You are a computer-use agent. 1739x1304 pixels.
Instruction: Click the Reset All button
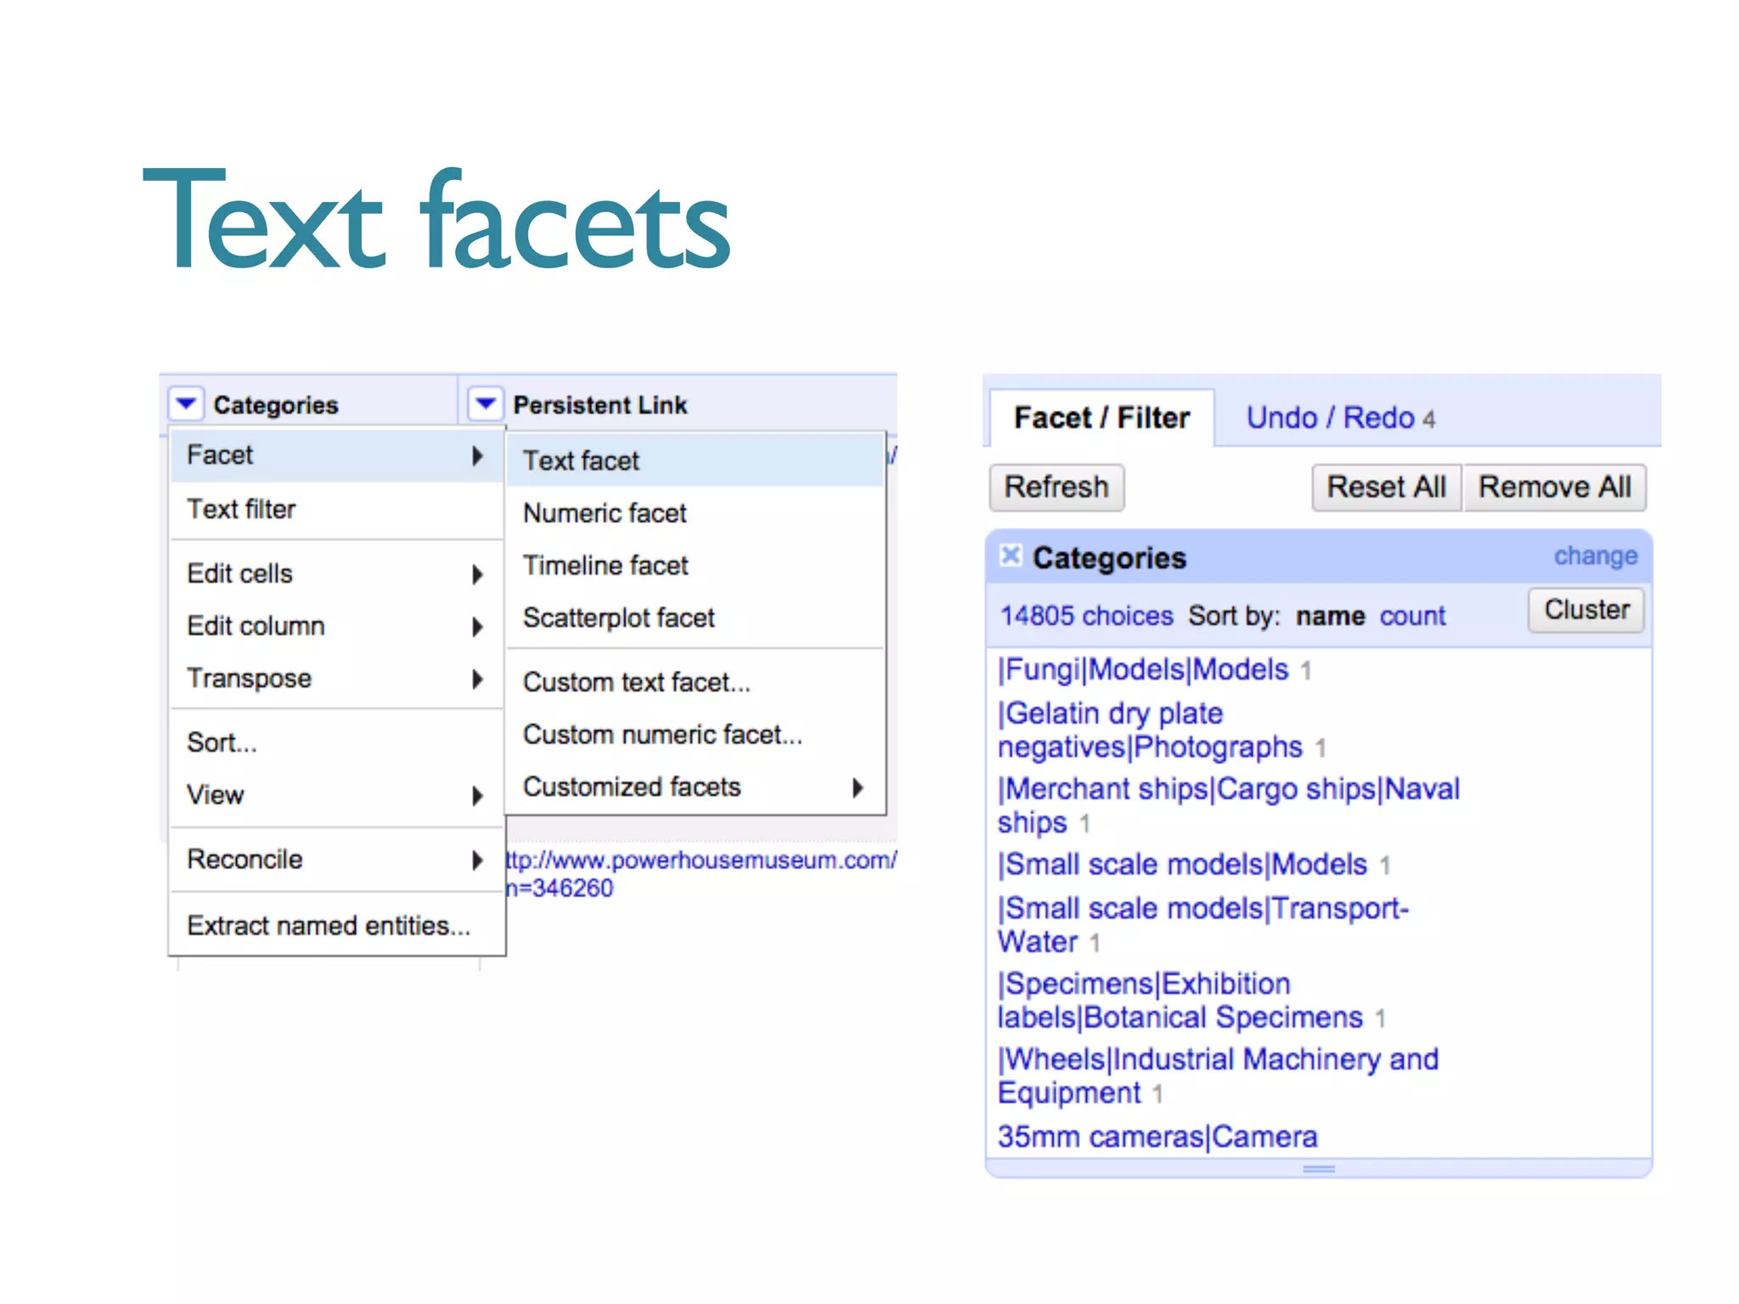click(1387, 487)
